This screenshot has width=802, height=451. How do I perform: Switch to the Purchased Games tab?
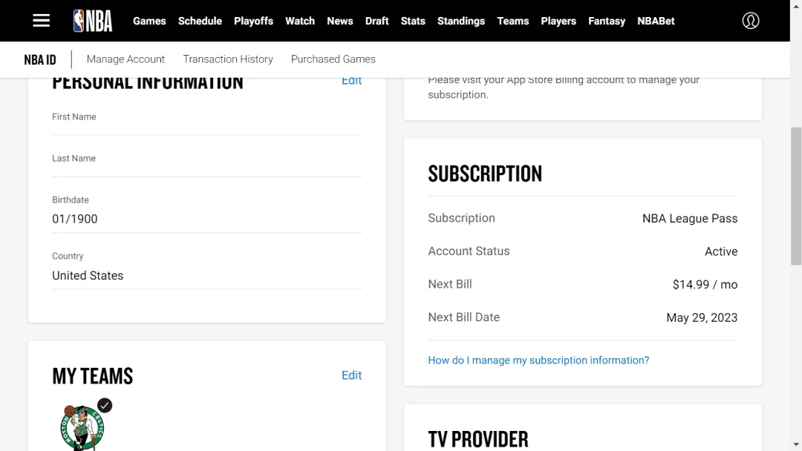click(333, 59)
